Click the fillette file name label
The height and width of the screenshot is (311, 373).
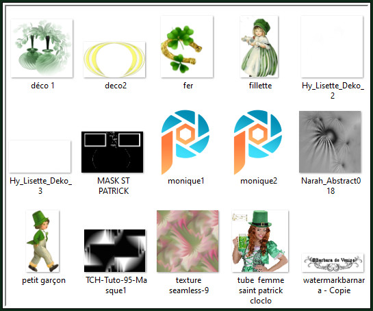coord(261,86)
